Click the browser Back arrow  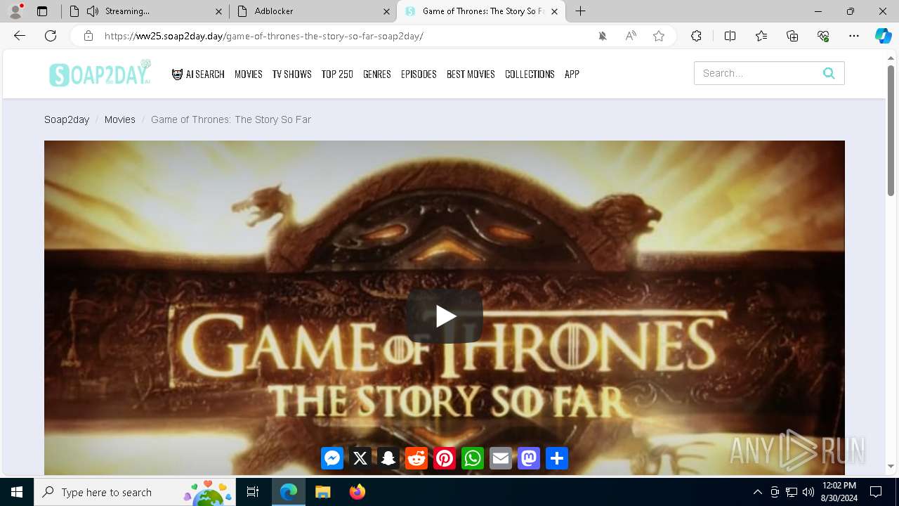20,36
